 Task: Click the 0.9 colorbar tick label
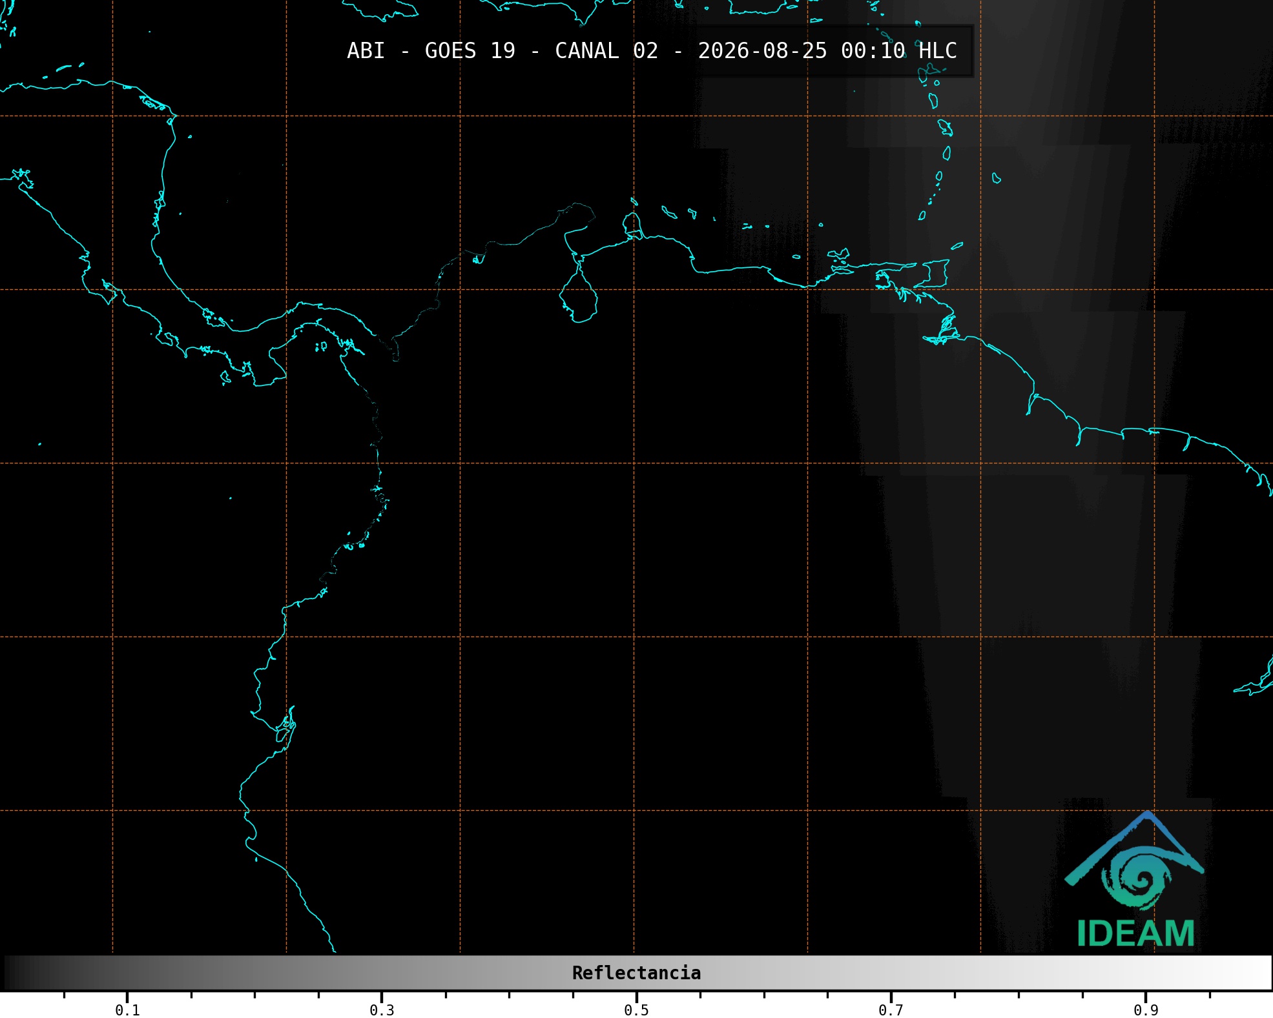tap(1146, 1010)
